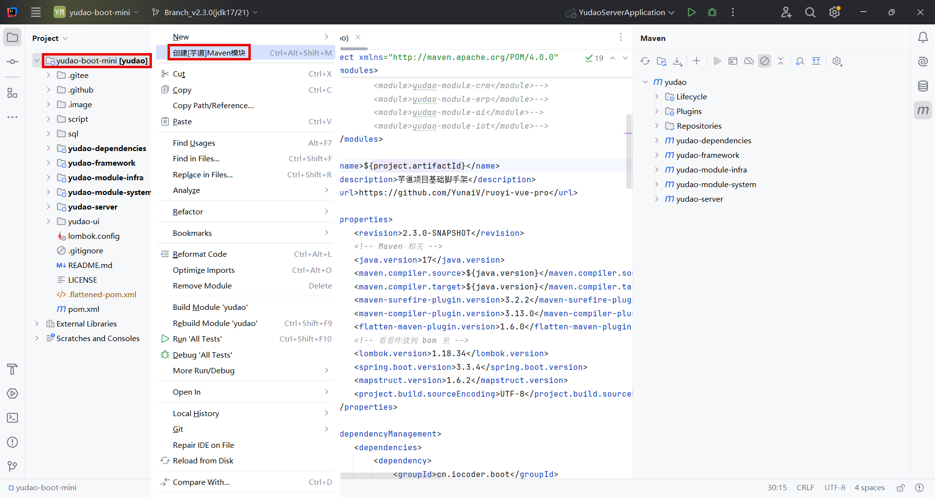Choose Rebuild Module 'yudao' menu item

click(246, 323)
